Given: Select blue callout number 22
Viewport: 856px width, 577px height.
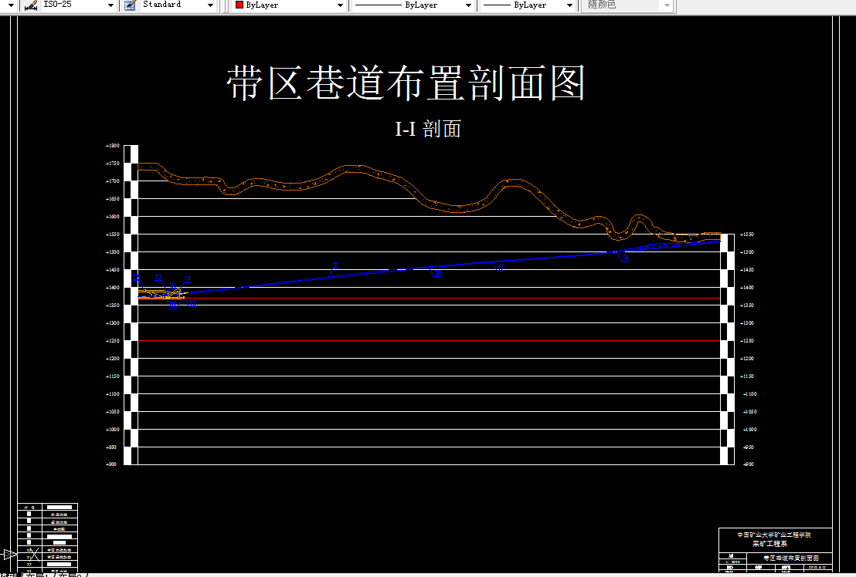Looking at the screenshot, I should coord(158,278).
